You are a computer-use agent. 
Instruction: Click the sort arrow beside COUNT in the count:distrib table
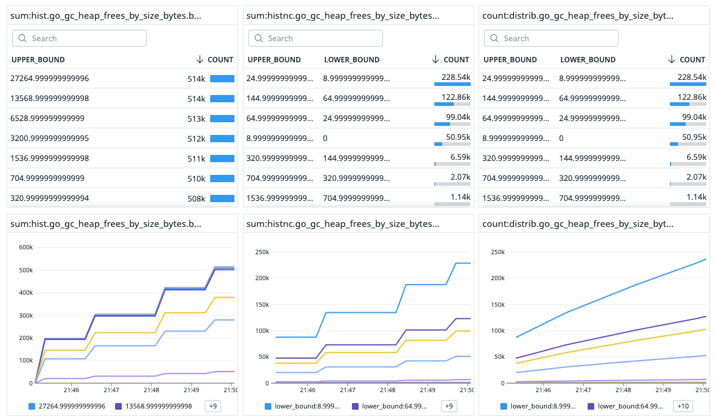pyautogui.click(x=671, y=59)
